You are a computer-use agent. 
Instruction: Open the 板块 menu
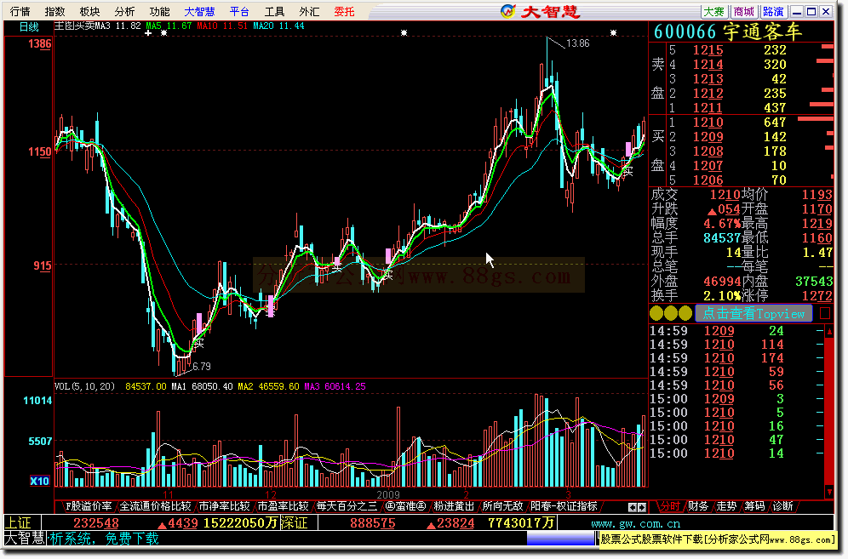point(89,11)
